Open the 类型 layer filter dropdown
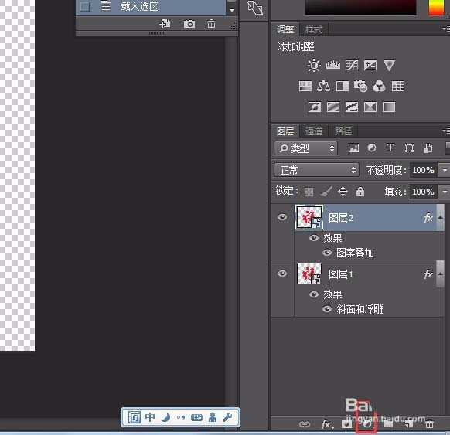The height and width of the screenshot is (435, 450). click(305, 148)
